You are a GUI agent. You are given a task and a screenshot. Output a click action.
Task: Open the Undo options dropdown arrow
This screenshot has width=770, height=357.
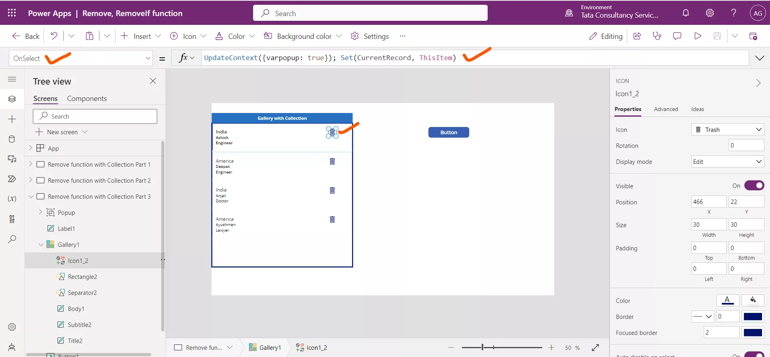[x=71, y=36]
